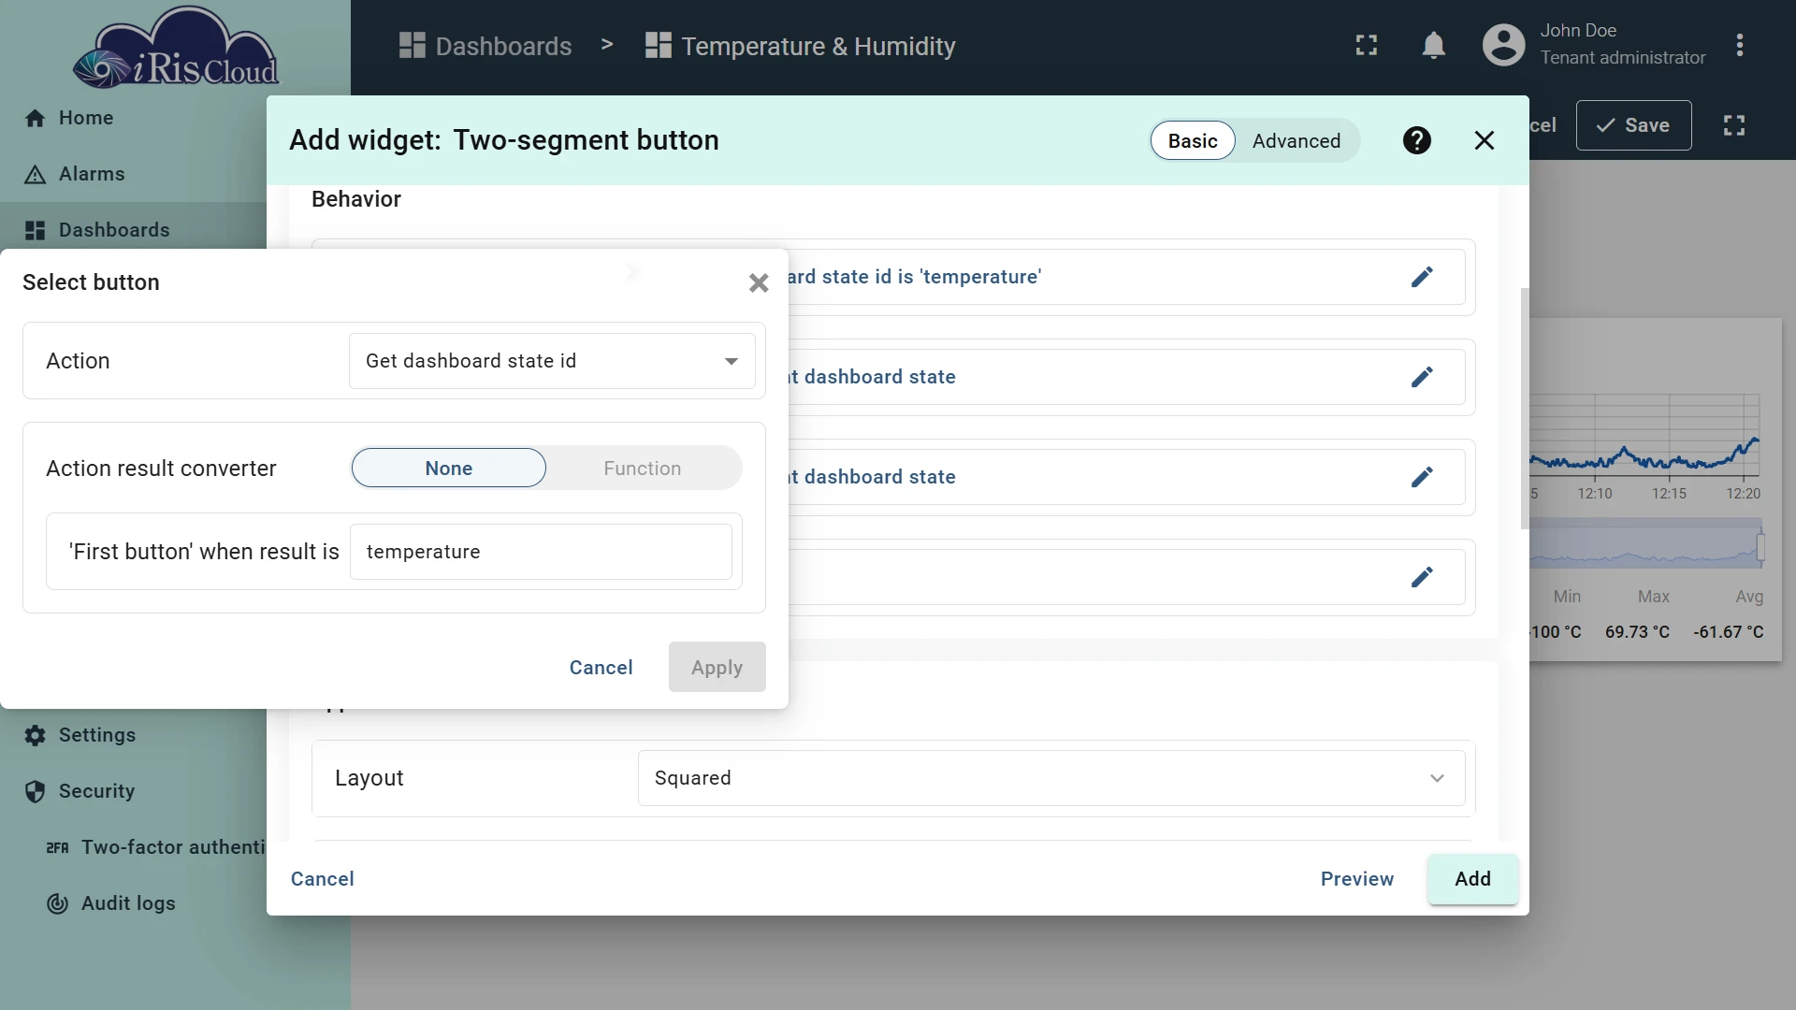Open the Layout Squared dropdown
This screenshot has width=1796, height=1010.
click(x=1051, y=778)
